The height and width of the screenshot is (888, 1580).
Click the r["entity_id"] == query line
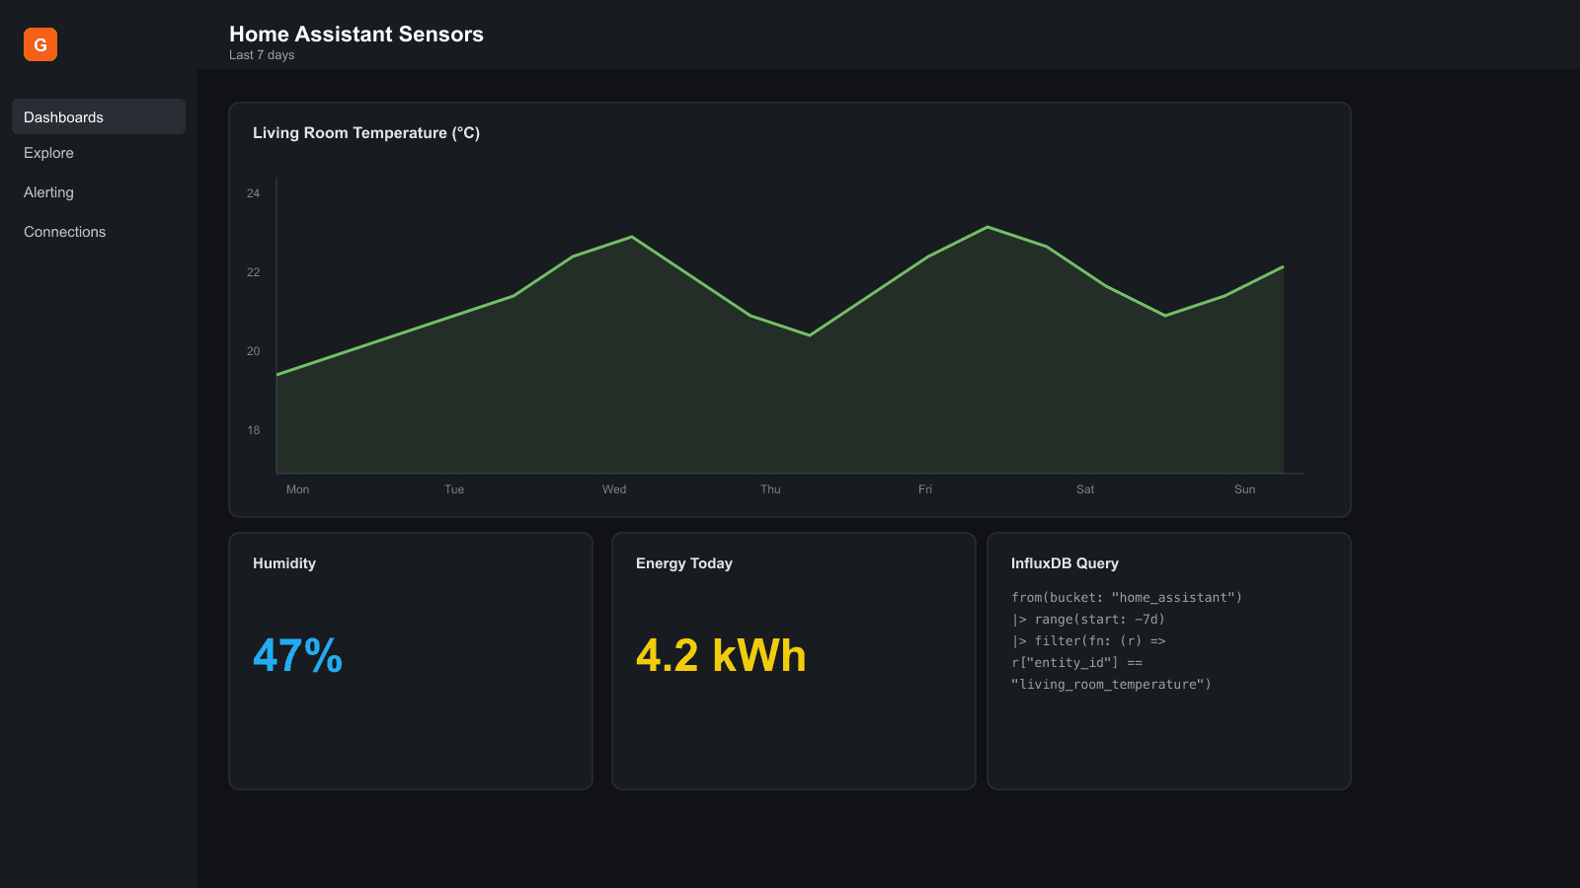(1076, 663)
